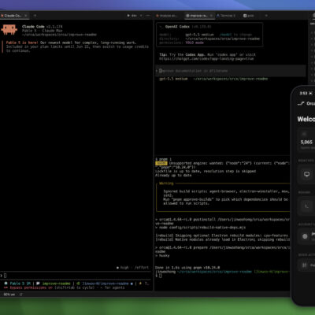Click the Fable 5 1M model status entry
The width and height of the screenshot is (315, 315).
click(18, 283)
